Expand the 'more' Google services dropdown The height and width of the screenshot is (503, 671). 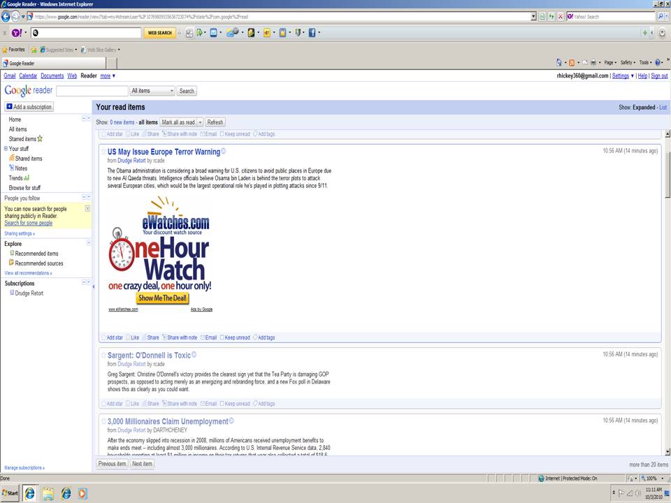pyautogui.click(x=108, y=75)
